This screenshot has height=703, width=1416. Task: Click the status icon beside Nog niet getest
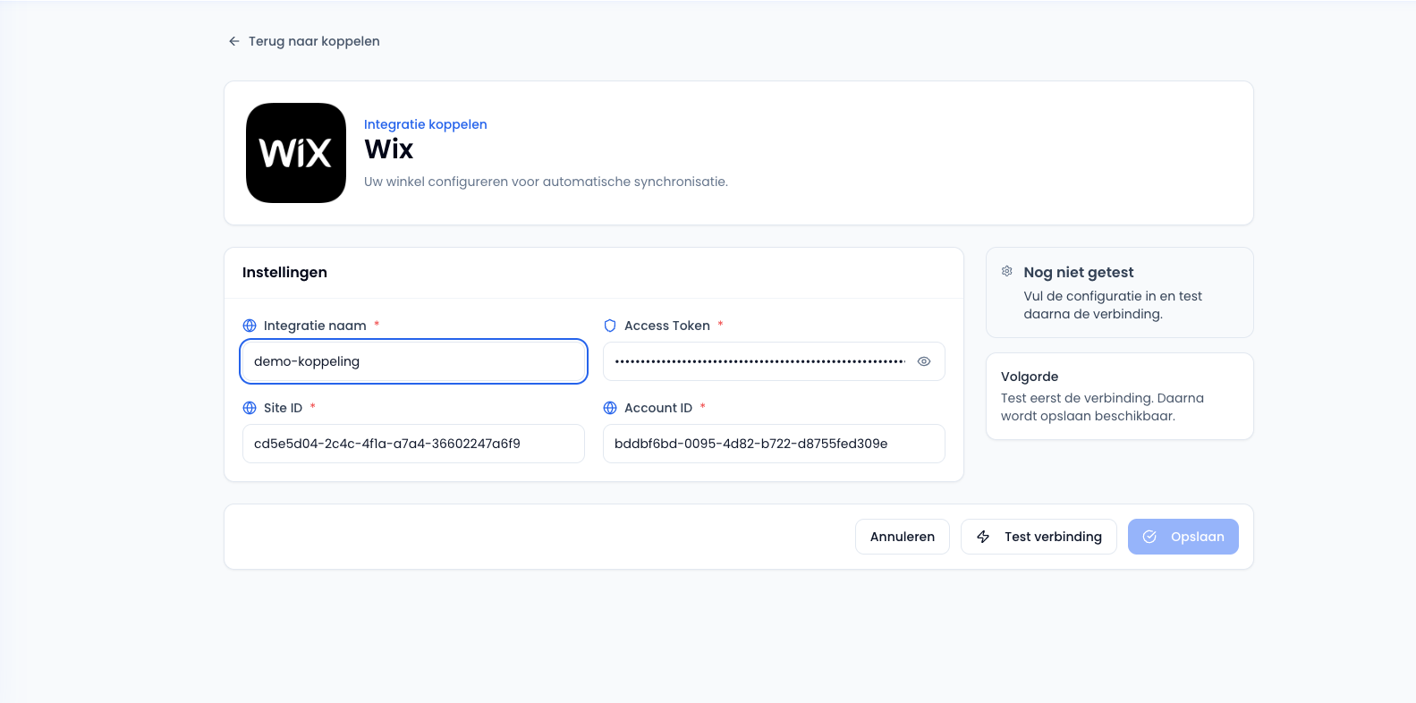(1007, 271)
